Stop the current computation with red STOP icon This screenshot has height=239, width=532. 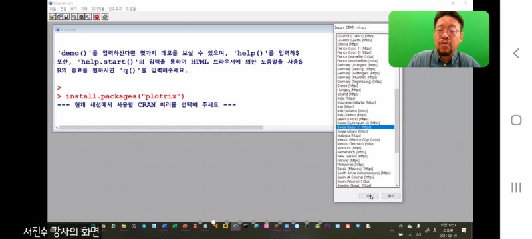96,16
